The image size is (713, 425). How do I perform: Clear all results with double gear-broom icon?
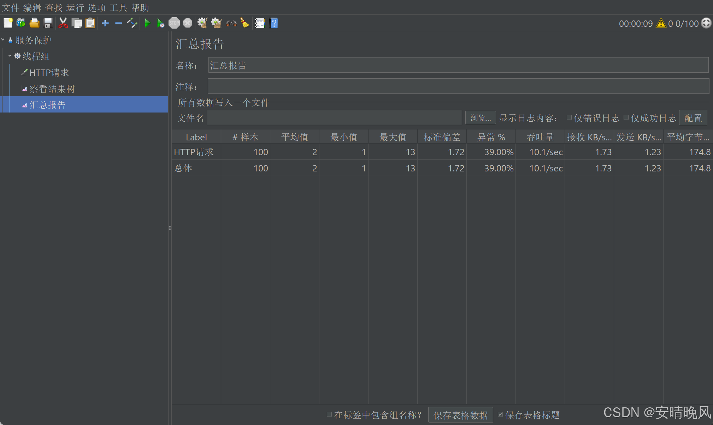click(x=216, y=23)
